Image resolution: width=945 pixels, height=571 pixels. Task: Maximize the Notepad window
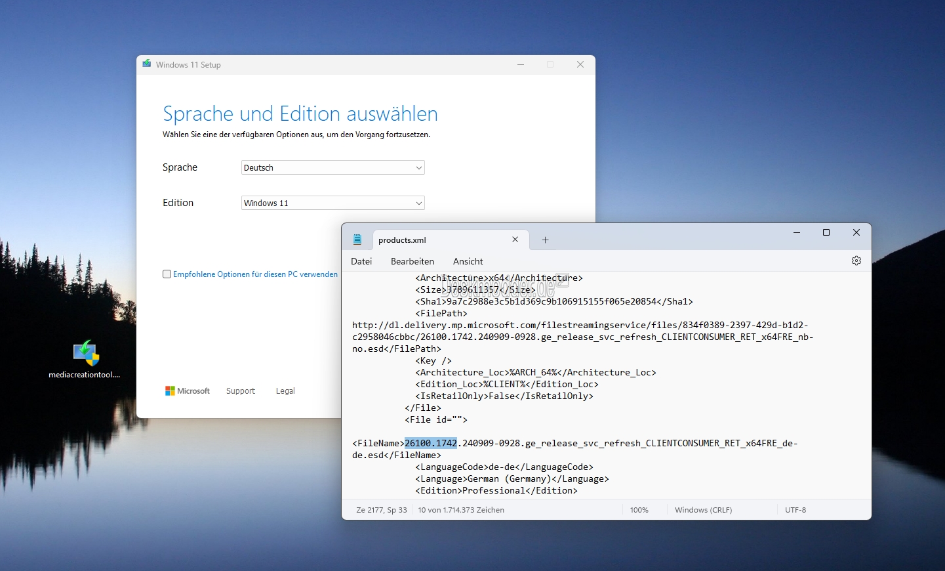826,232
